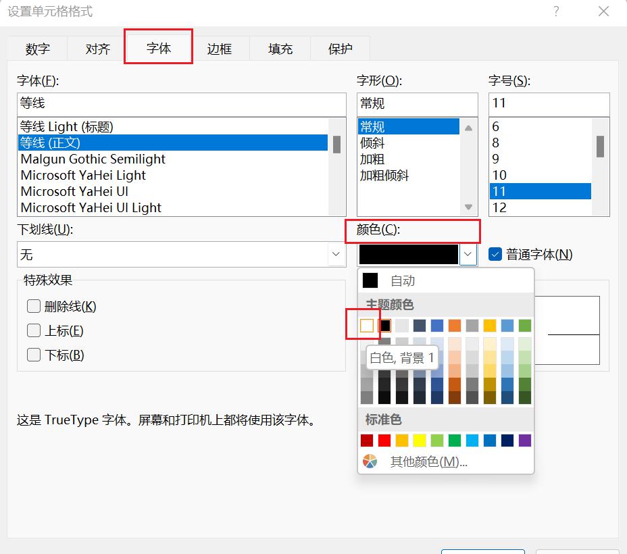The height and width of the screenshot is (554, 627).
Task: Set font size to 12
Action: [541, 207]
